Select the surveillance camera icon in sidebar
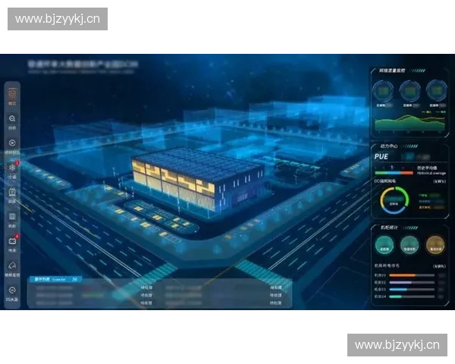 pos(12,265)
